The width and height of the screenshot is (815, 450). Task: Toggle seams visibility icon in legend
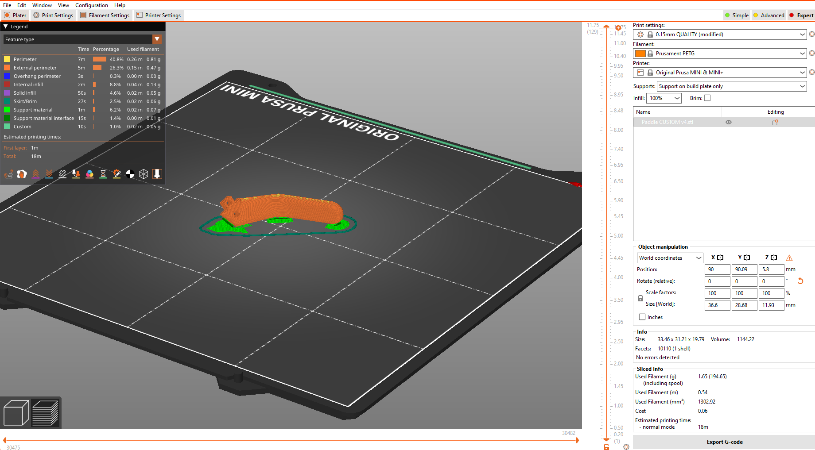pos(62,174)
